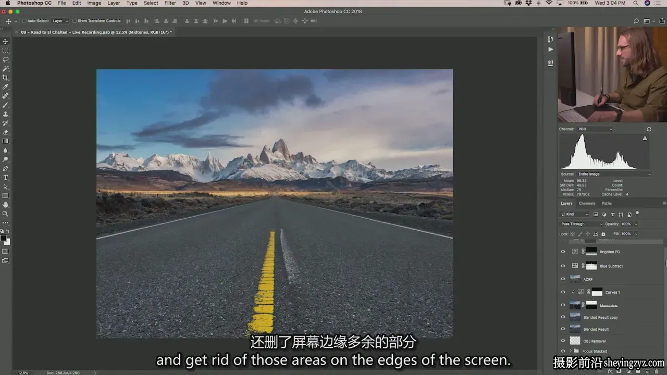667x375 pixels.
Task: Select the Zoom tool
Action: [6, 214]
